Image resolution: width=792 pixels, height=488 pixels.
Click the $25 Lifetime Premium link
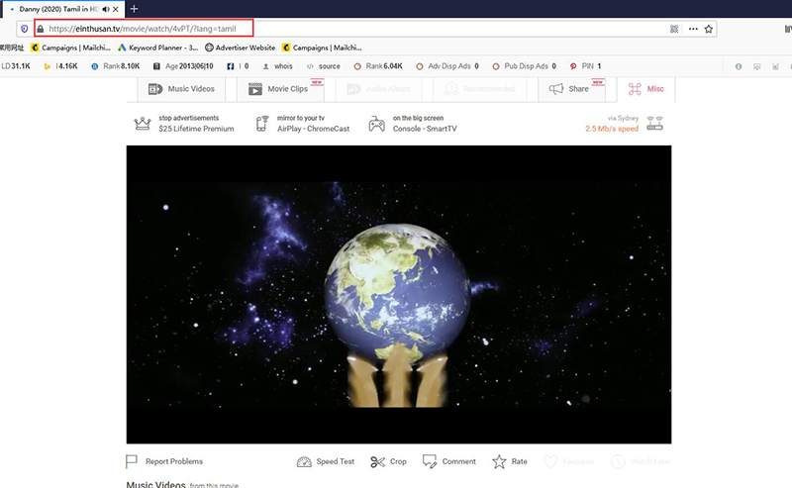pos(196,129)
